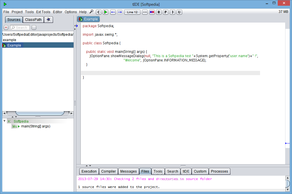292x194 pixels.
Task: Click the red-blue gradient toolbar button
Action: click(x=152, y=12)
